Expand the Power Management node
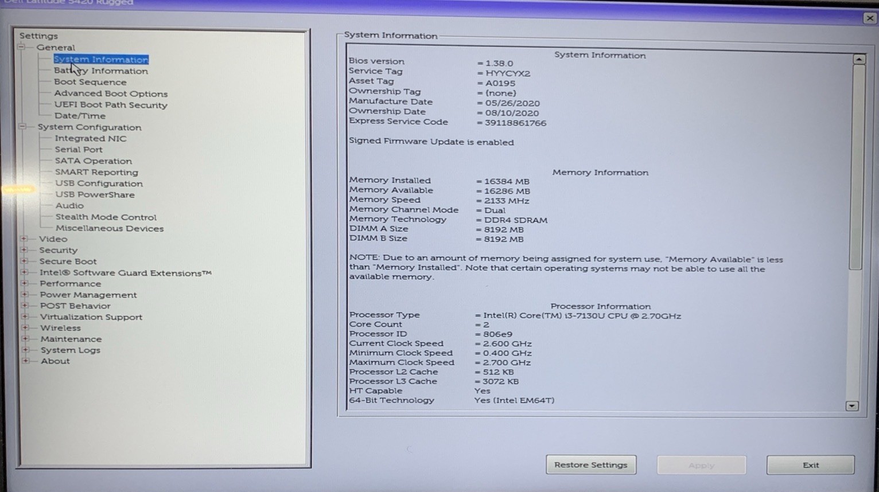The width and height of the screenshot is (879, 492). 25,294
